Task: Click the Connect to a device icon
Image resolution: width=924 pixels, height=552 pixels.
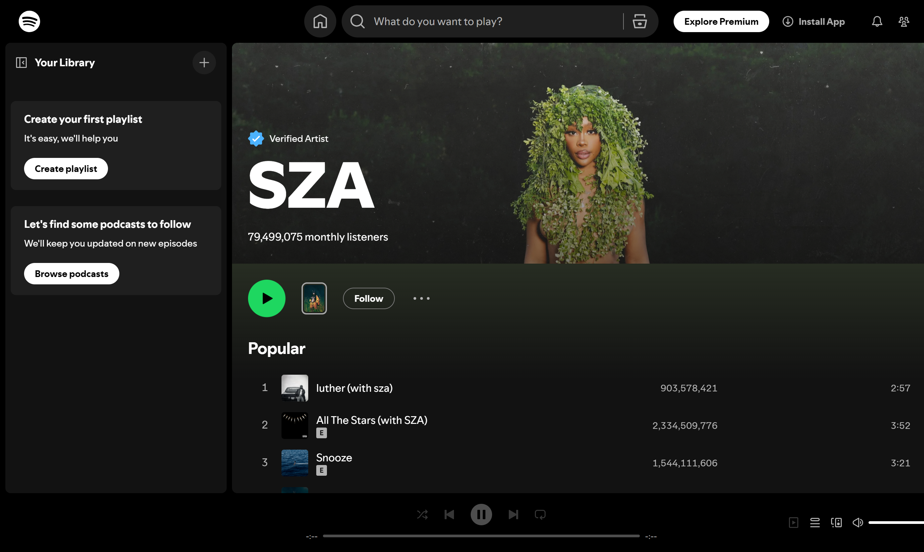Action: coord(836,522)
